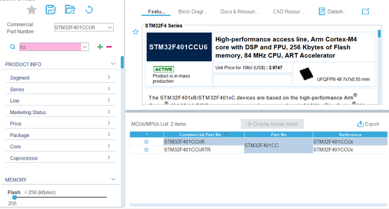Collapse the PRODUCT INFO section
Viewport: 389px width, 209px height.
point(113,64)
